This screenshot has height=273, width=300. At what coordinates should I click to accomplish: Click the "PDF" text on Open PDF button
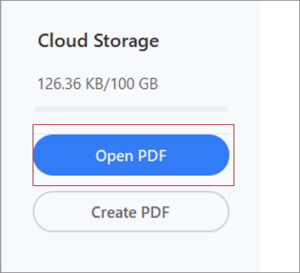pyautogui.click(x=151, y=155)
